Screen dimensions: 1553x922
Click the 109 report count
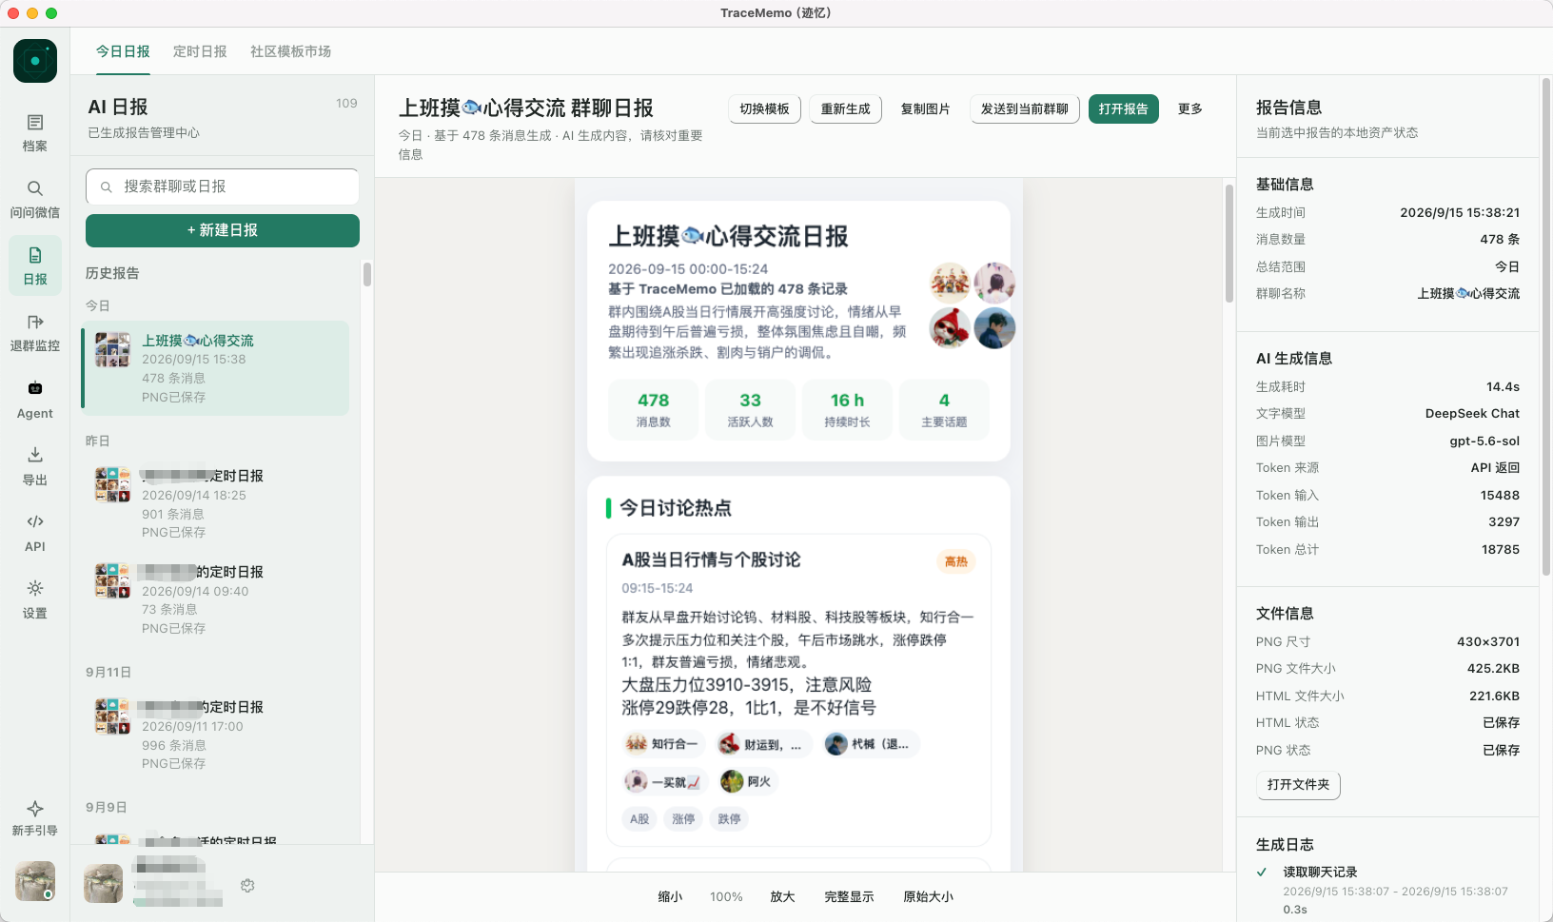tap(346, 103)
